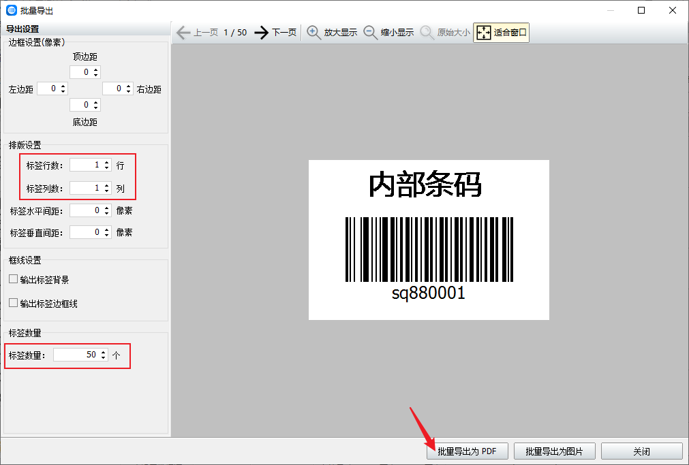
Task: Toggle 适合窗口 fit to window button
Action: pos(501,33)
